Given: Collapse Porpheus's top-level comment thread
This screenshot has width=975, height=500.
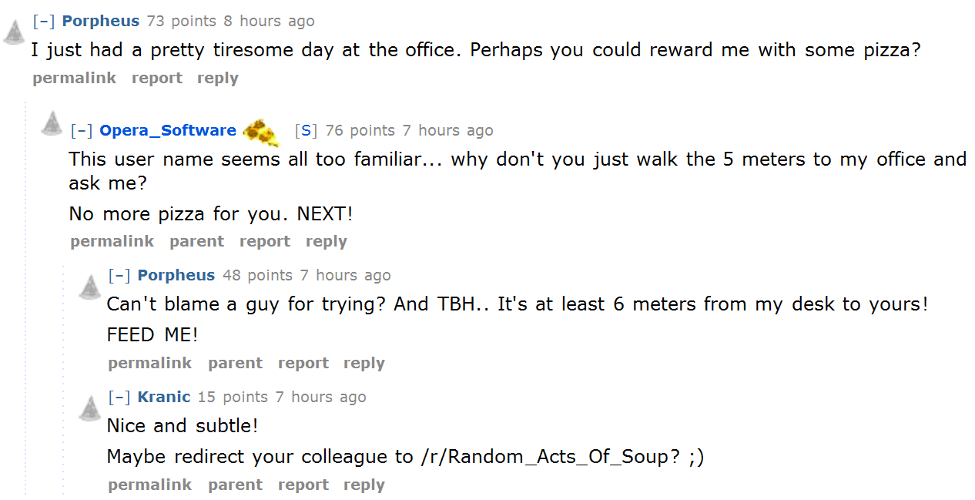Looking at the screenshot, I should [43, 22].
